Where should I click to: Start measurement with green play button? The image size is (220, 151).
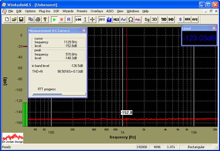point(54,19)
